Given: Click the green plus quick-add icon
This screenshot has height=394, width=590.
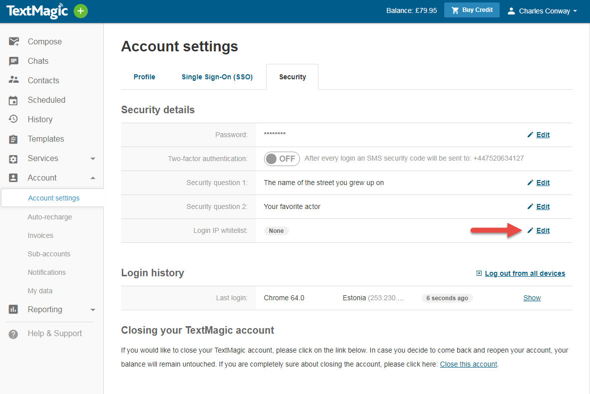Looking at the screenshot, I should (80, 11).
